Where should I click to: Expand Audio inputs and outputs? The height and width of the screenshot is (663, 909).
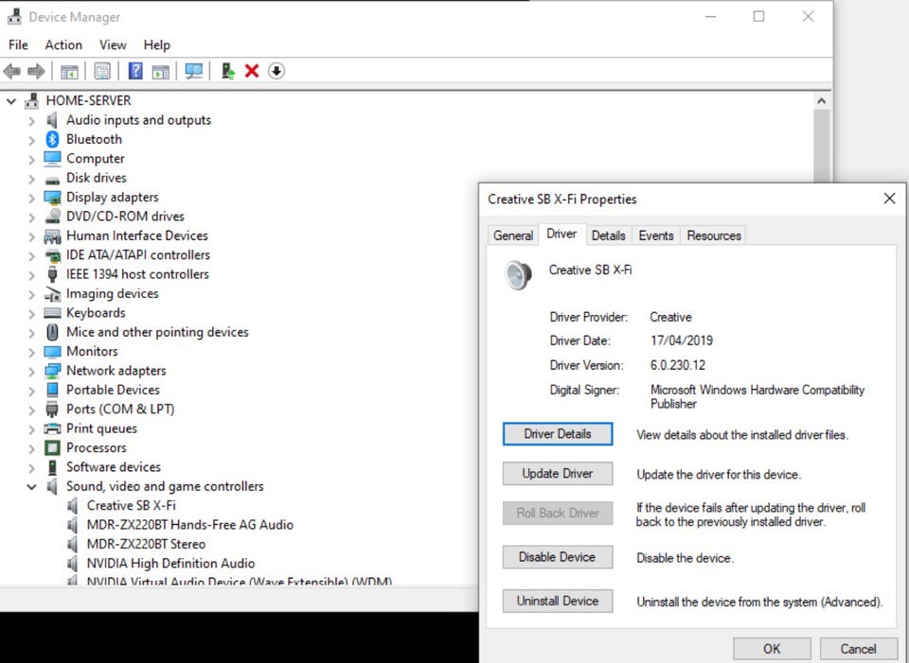(31, 121)
